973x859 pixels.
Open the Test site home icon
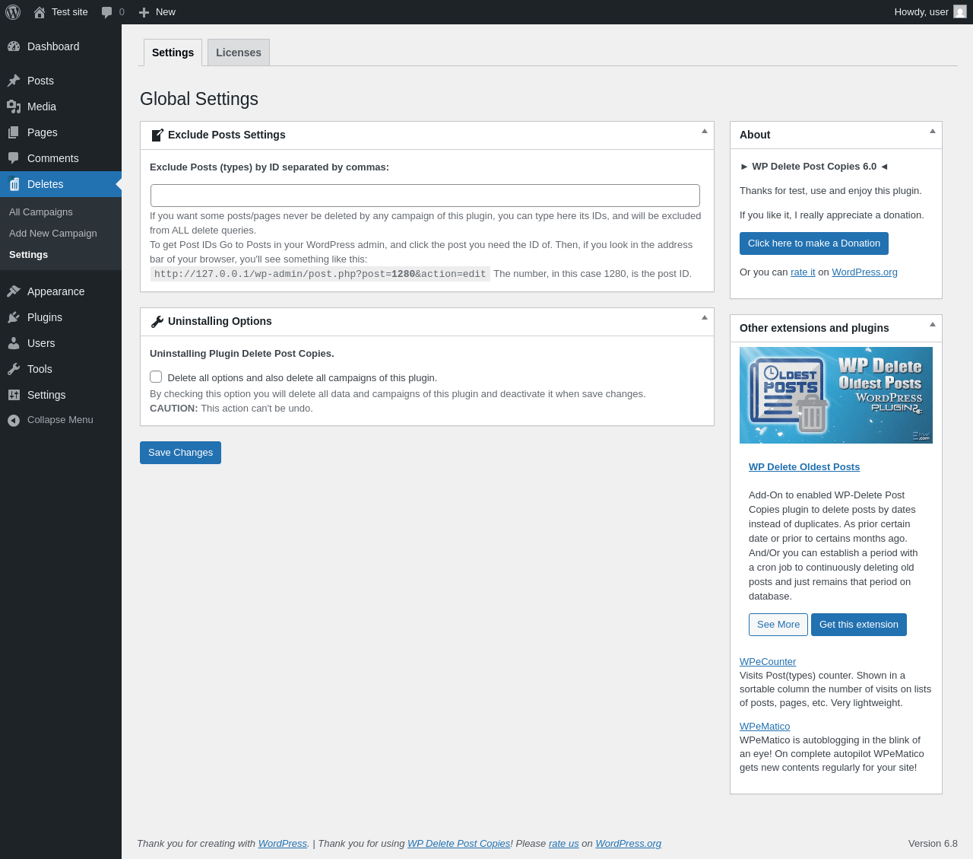click(40, 12)
